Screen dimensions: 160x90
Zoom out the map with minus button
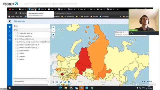click(x=53, y=31)
